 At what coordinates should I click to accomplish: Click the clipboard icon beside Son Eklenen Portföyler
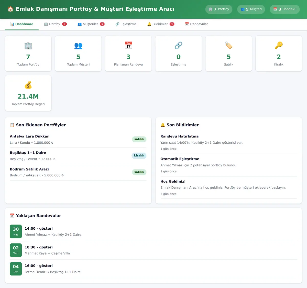pos(12,125)
